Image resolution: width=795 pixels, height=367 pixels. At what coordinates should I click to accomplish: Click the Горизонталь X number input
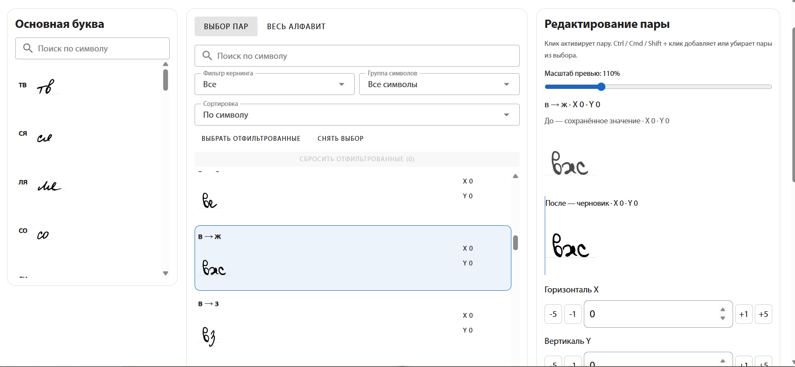tap(658, 314)
